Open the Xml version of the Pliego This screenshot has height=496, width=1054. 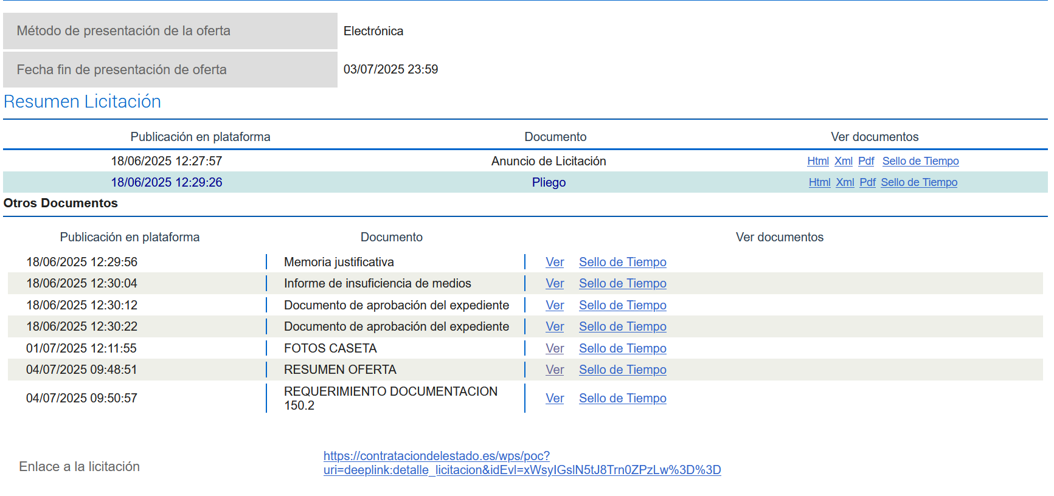pyautogui.click(x=845, y=182)
